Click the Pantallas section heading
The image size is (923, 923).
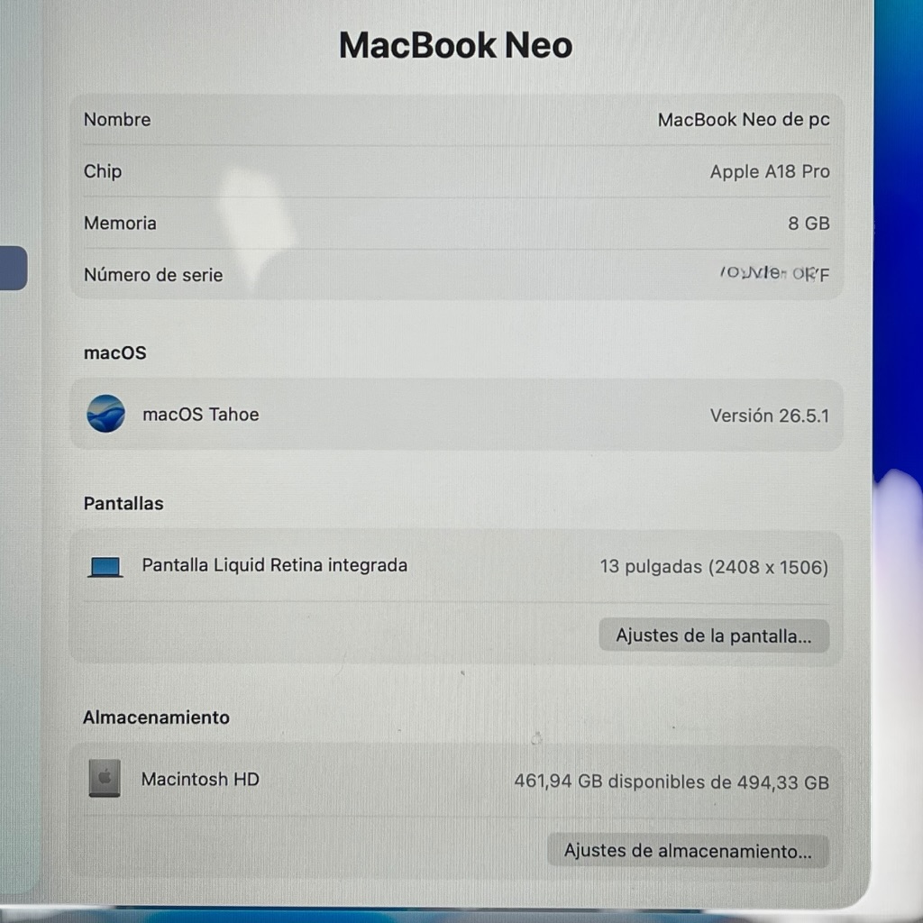[123, 503]
